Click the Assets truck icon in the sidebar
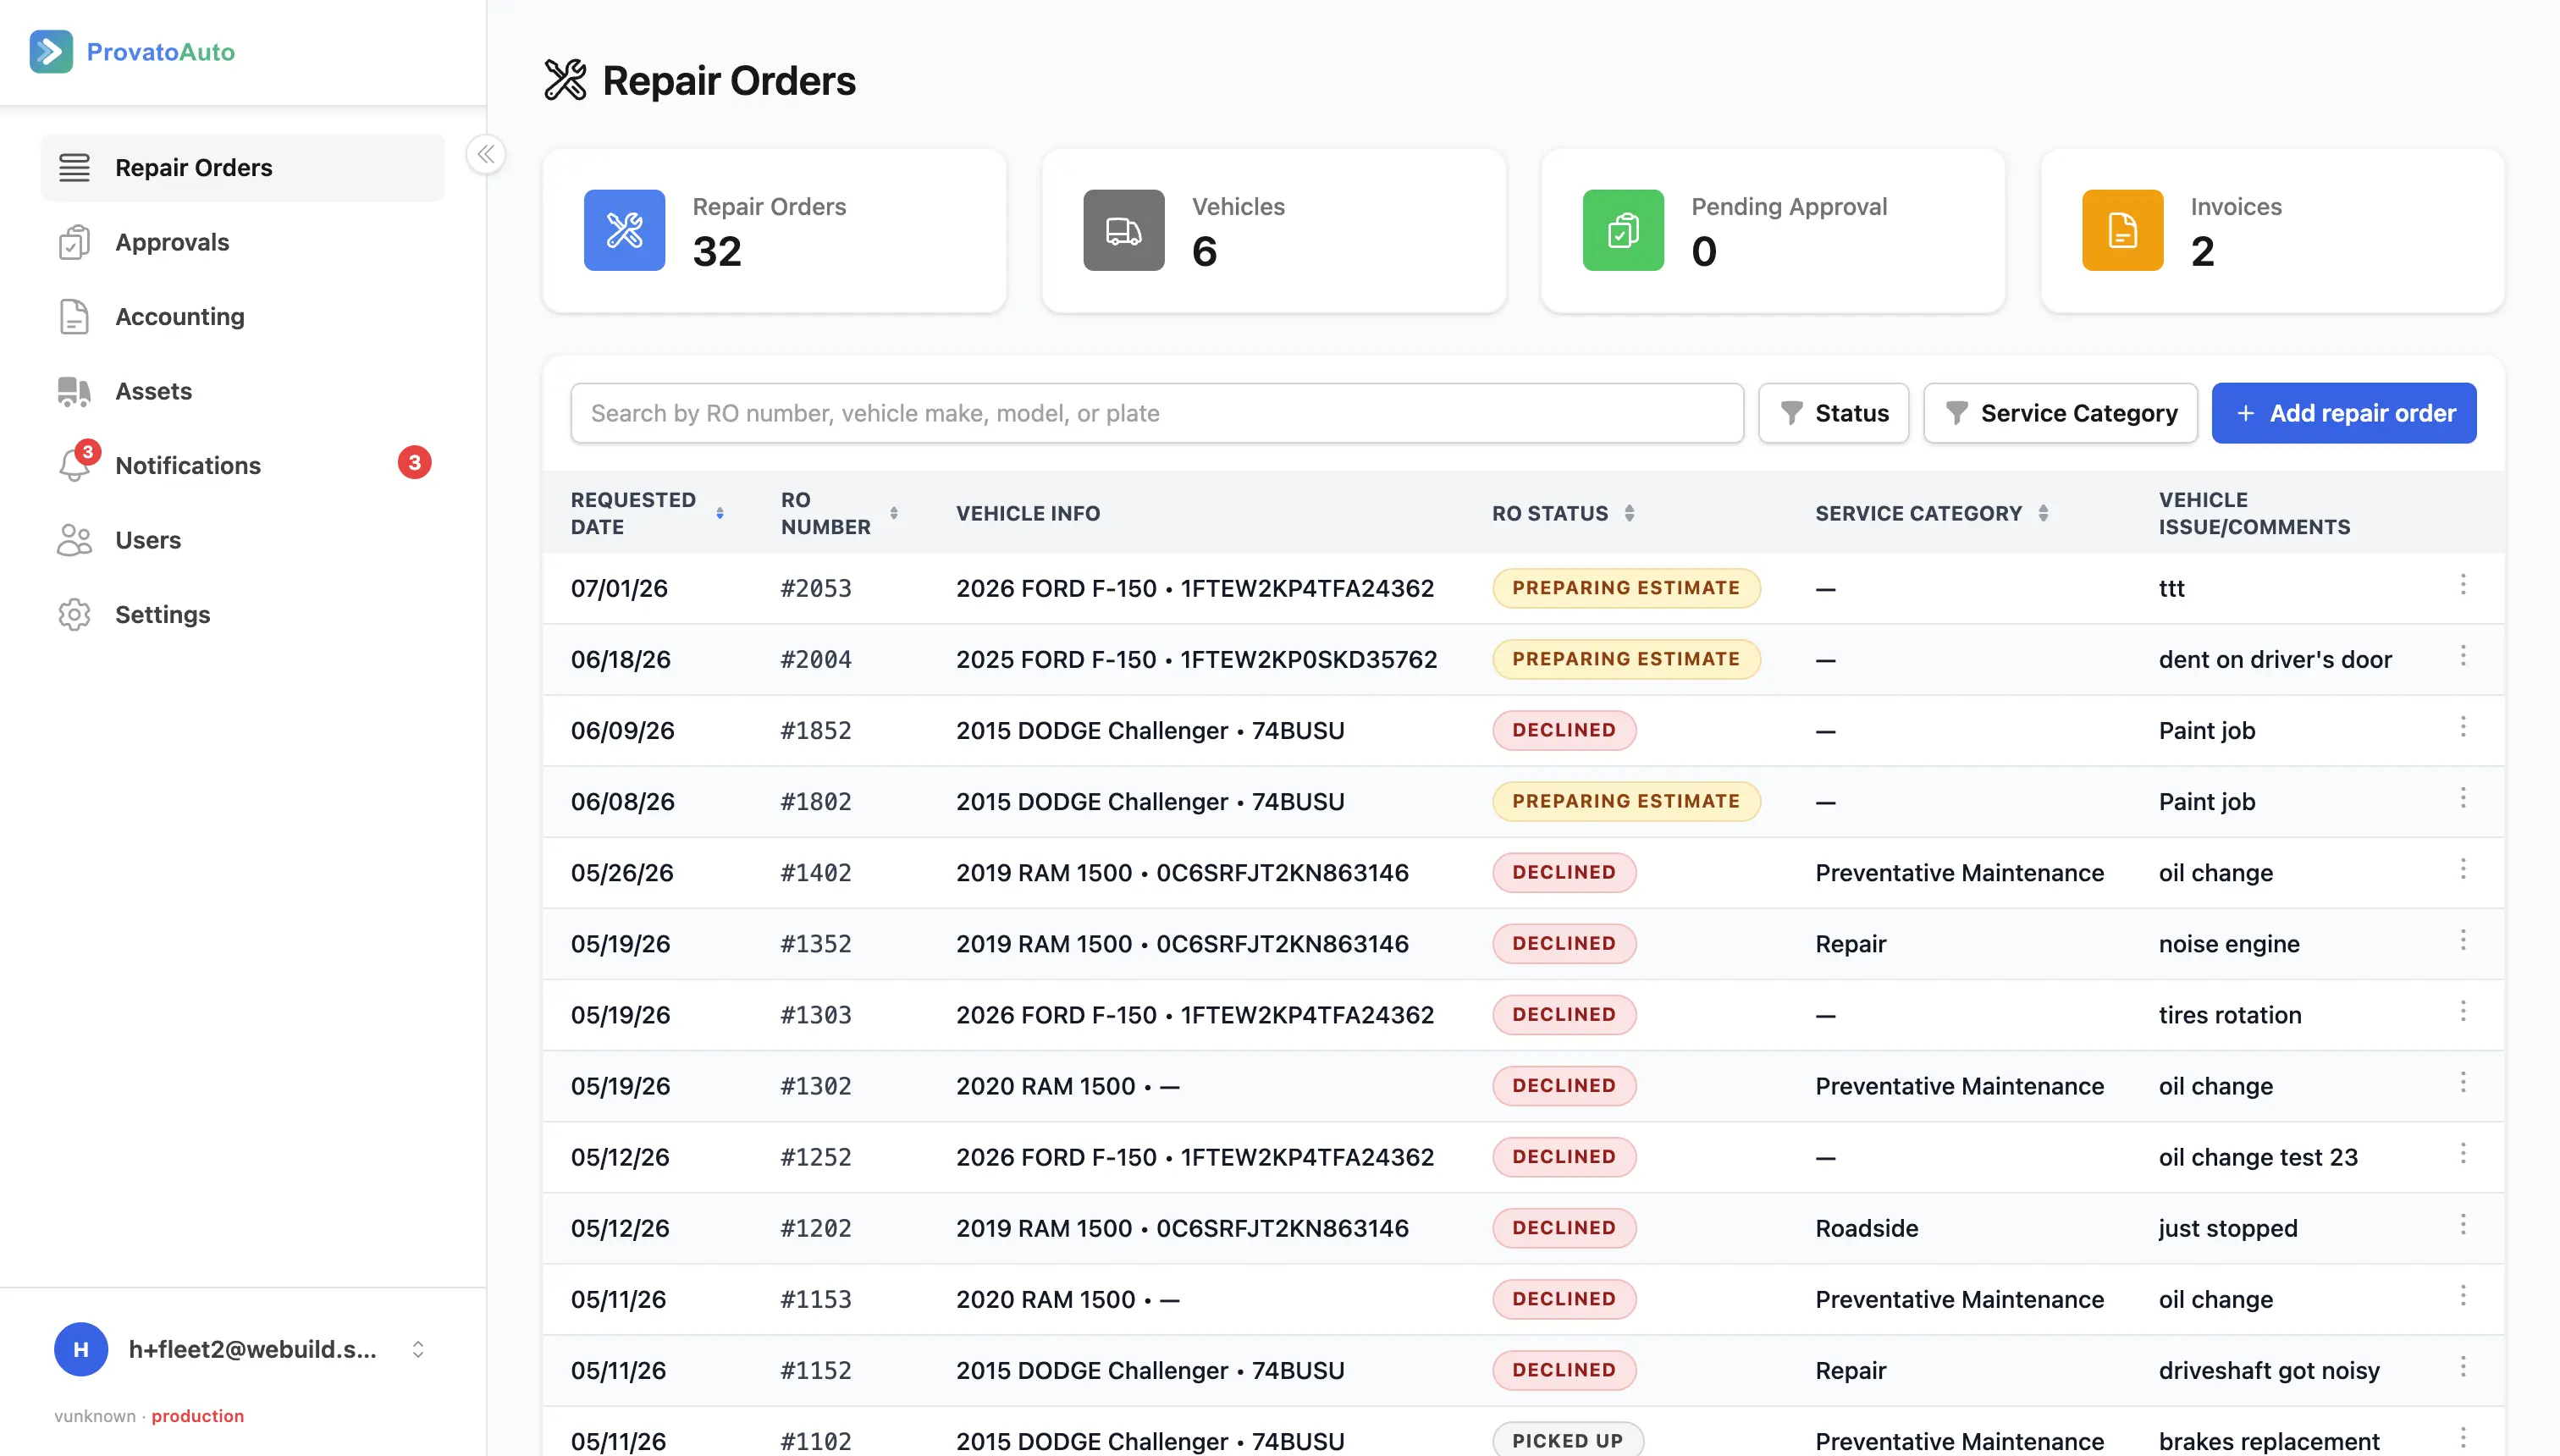 [x=74, y=391]
